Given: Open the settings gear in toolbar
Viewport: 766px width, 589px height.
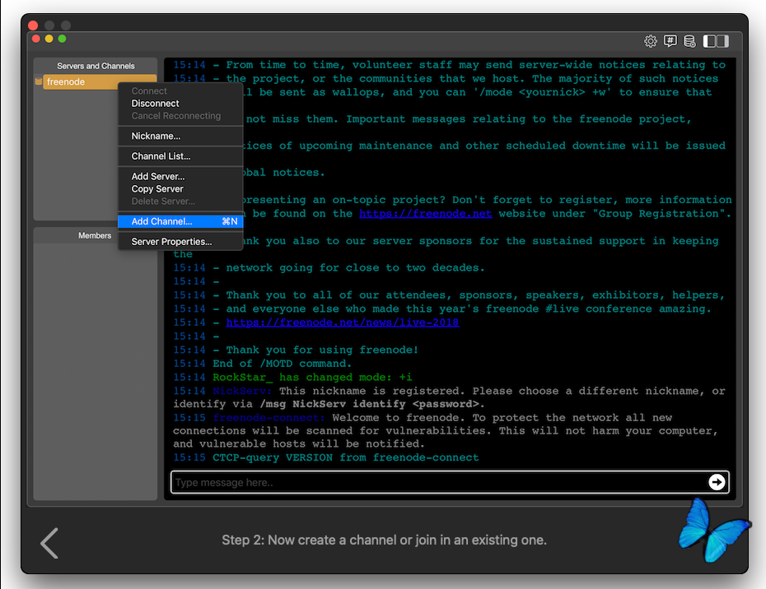Looking at the screenshot, I should pos(651,41).
